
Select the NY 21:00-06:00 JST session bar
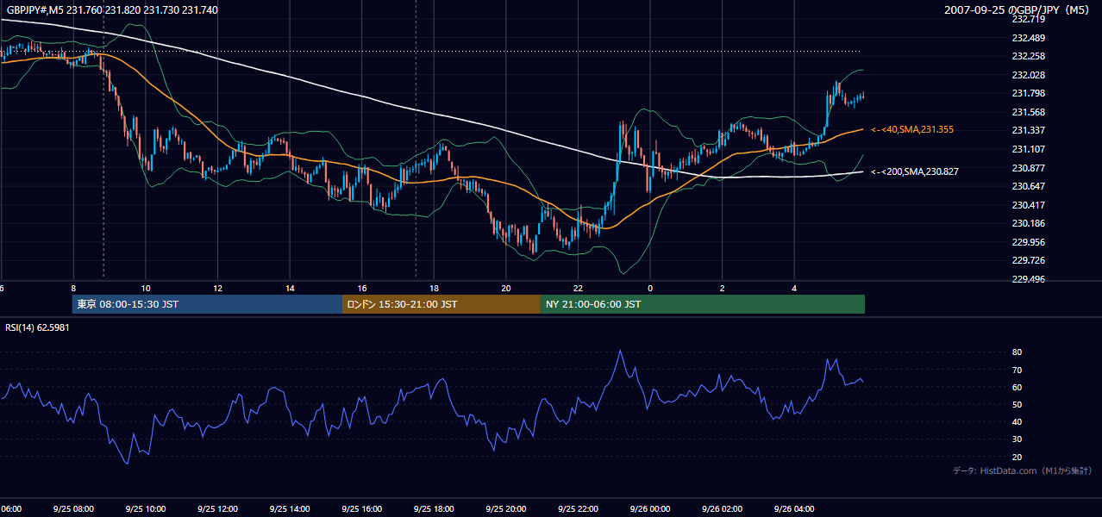(x=703, y=304)
